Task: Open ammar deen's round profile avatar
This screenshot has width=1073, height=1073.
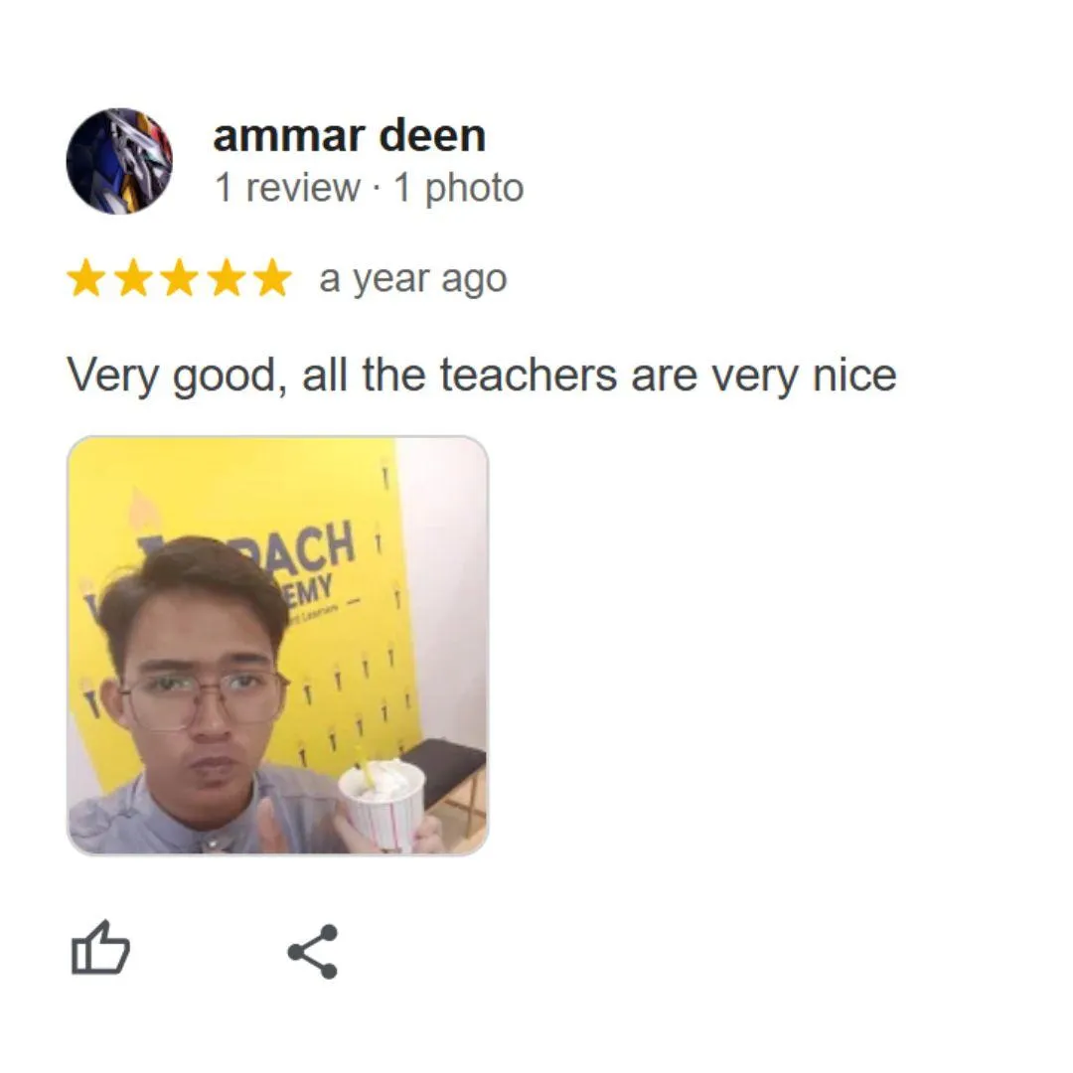Action: click(119, 162)
